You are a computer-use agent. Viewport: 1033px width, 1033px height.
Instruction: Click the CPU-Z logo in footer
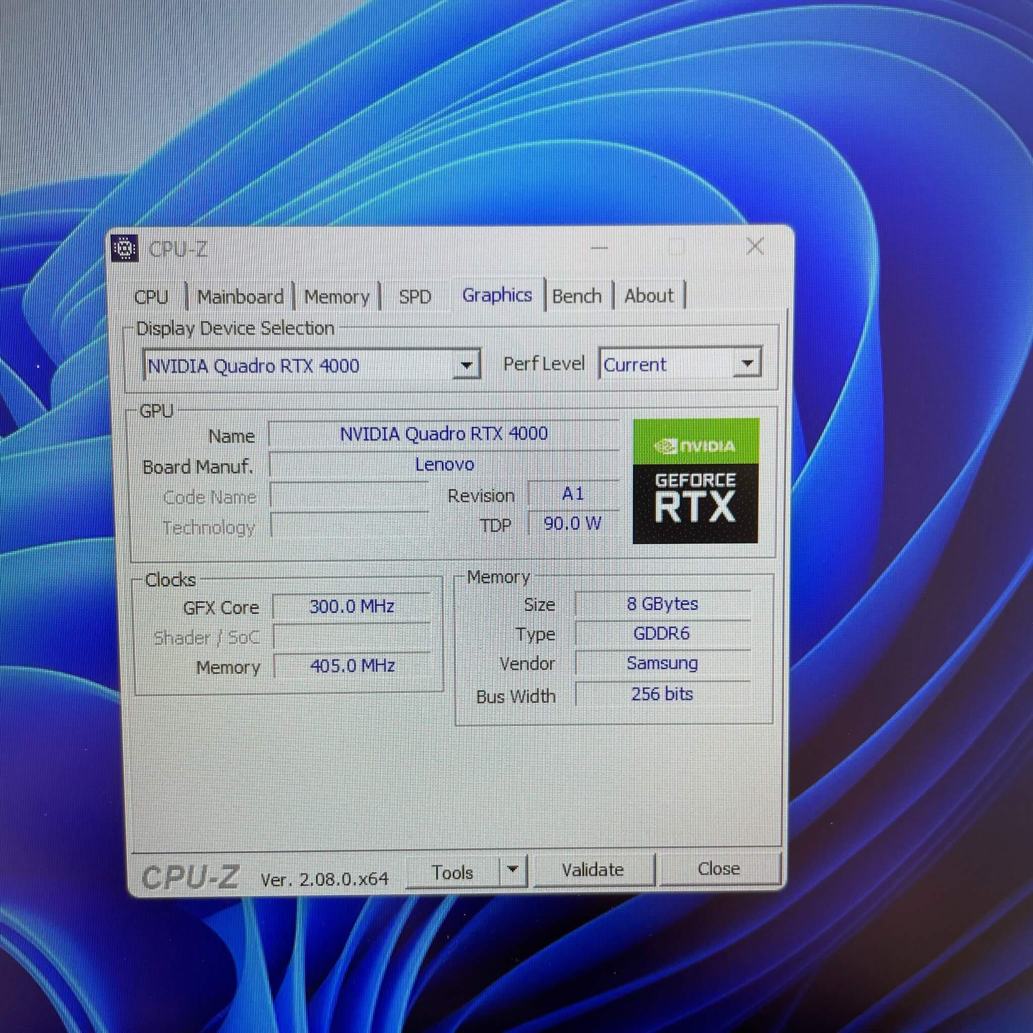click(190, 878)
